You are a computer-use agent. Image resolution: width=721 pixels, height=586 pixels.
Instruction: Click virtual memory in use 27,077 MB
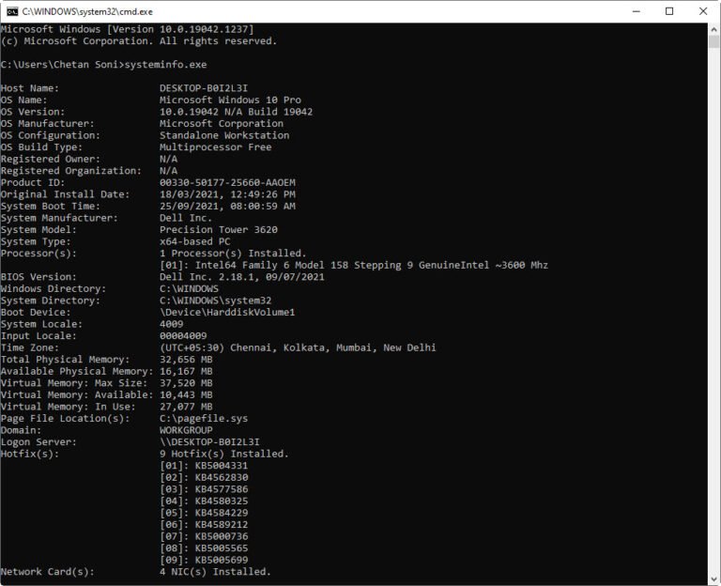[x=186, y=407]
